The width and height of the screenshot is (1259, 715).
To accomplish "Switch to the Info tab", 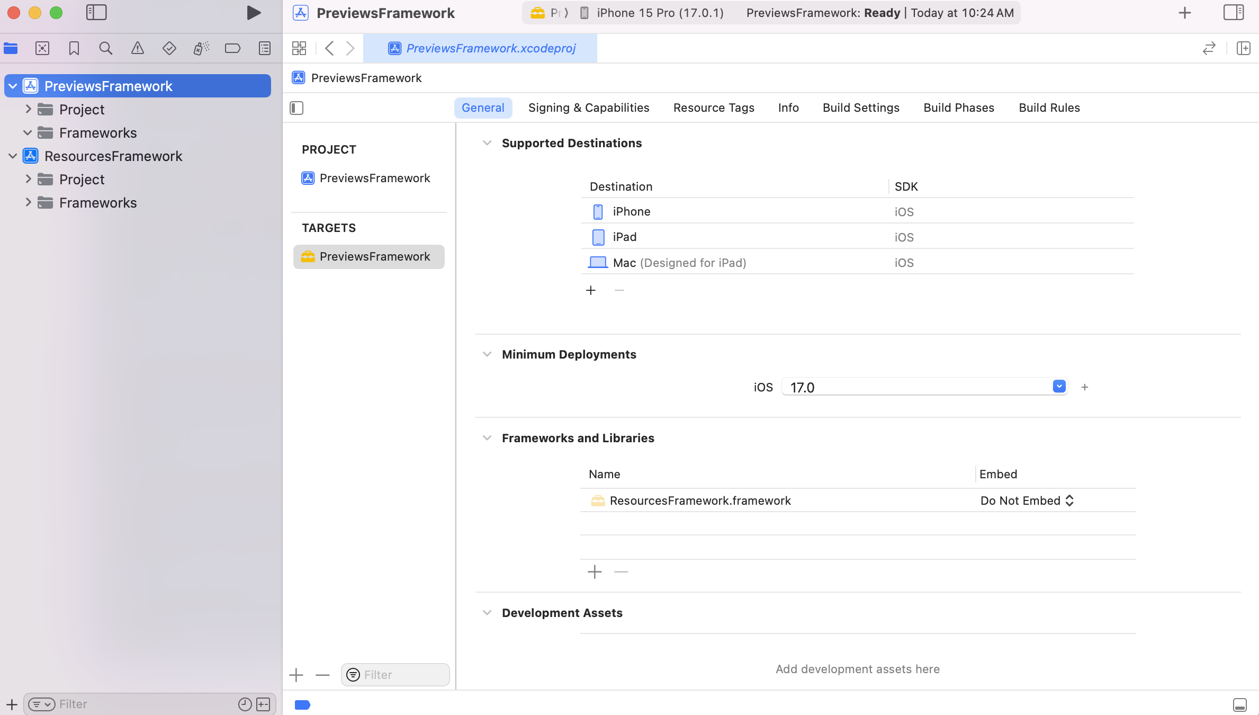I will click(x=788, y=108).
